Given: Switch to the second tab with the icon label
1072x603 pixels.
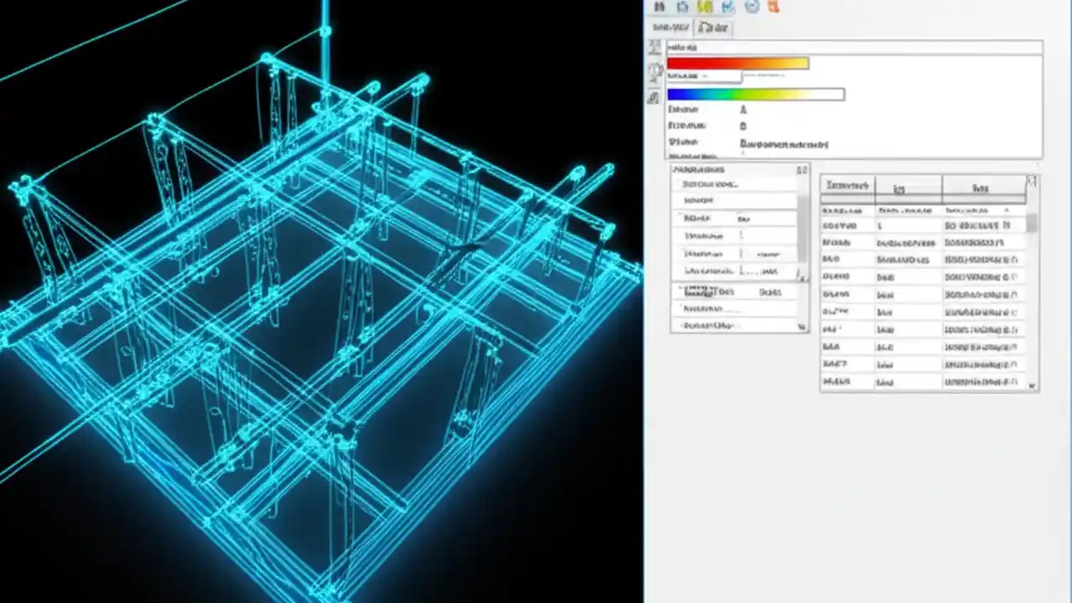Looking at the screenshot, I should coord(714,28).
